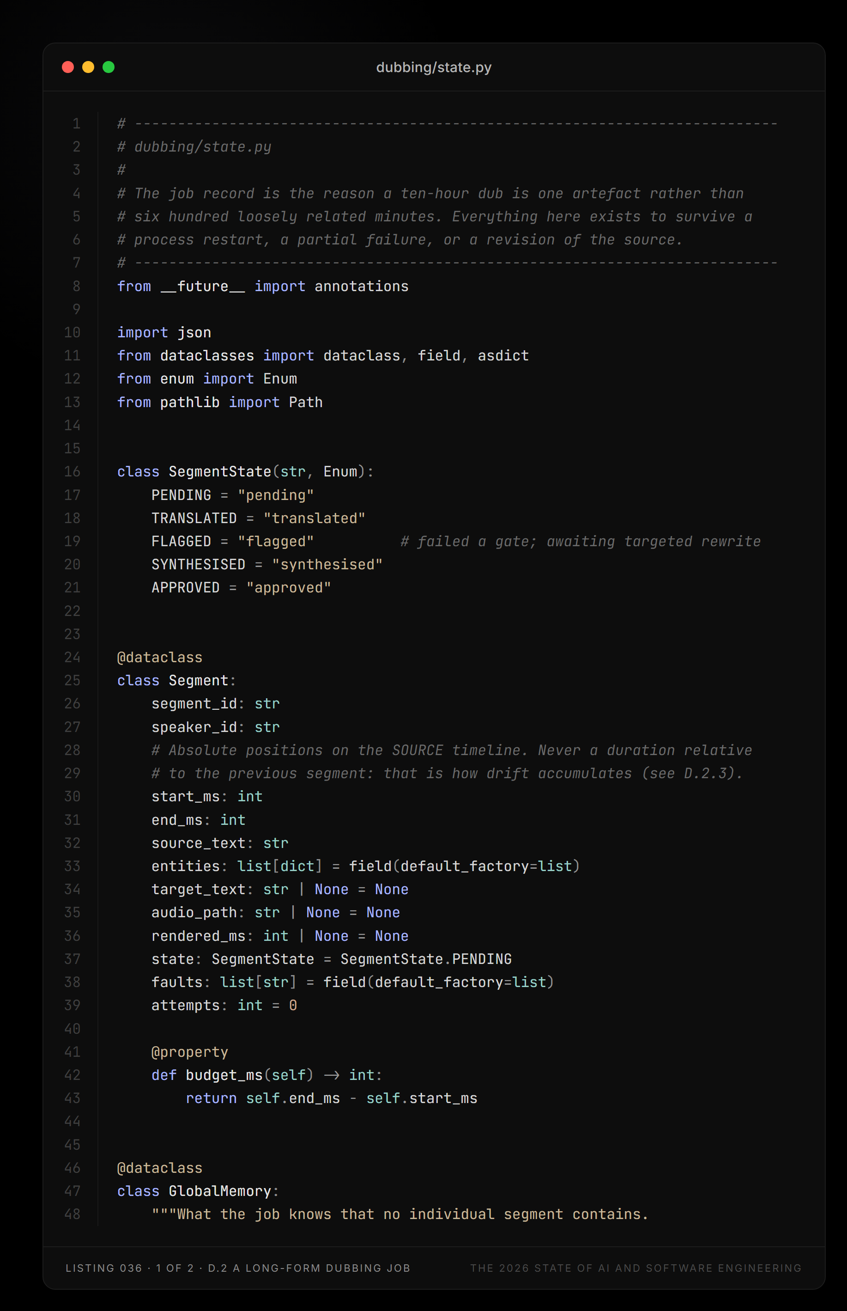
Task: Click the 'failed a gate' inline comment
Action: (x=581, y=542)
